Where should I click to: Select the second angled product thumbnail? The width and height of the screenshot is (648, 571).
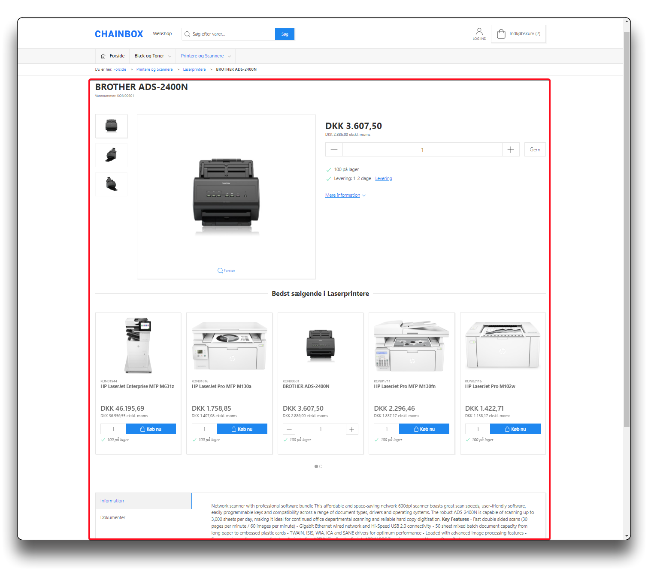click(x=112, y=155)
